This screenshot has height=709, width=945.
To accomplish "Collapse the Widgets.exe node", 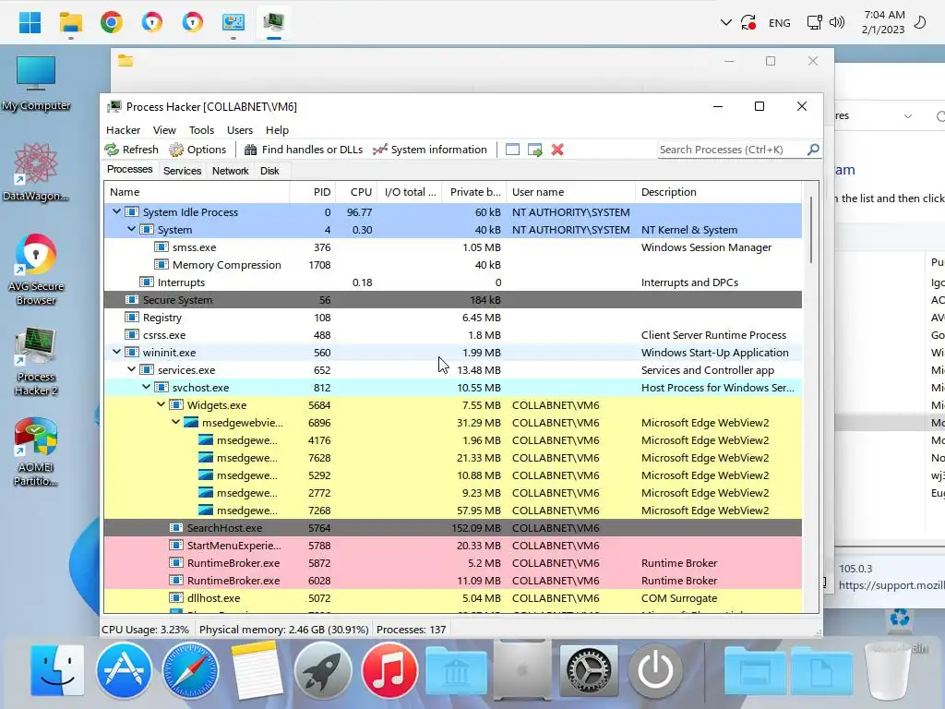I will click(x=161, y=404).
